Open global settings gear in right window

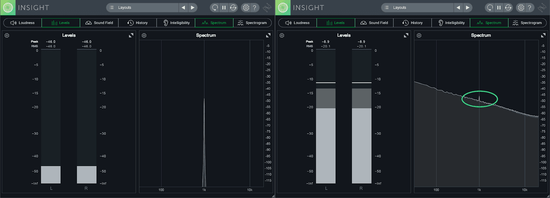[521, 8]
